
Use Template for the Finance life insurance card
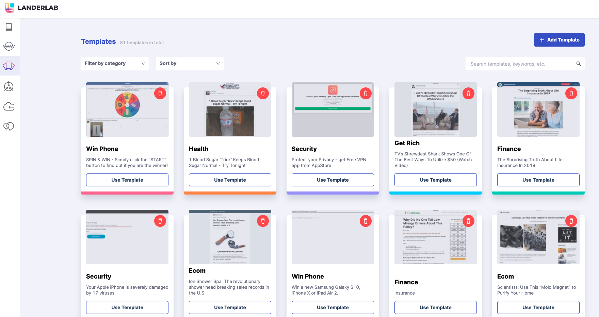click(538, 180)
